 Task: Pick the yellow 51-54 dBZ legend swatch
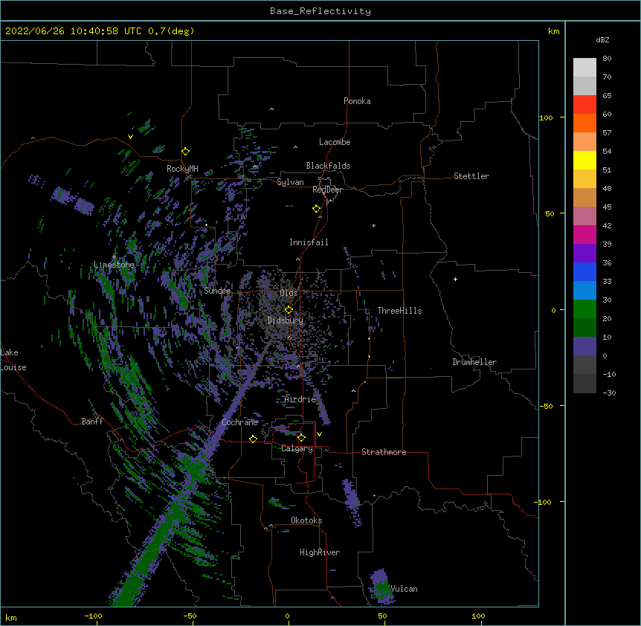tap(584, 160)
